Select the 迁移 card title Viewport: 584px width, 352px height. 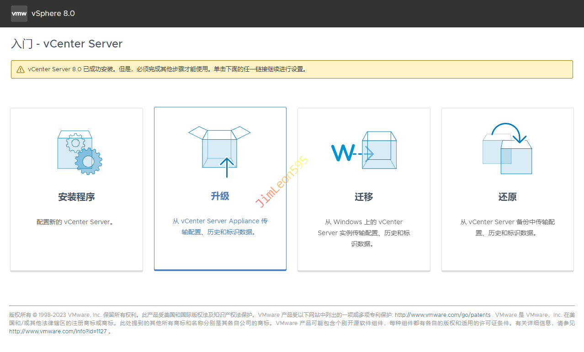[x=364, y=197]
